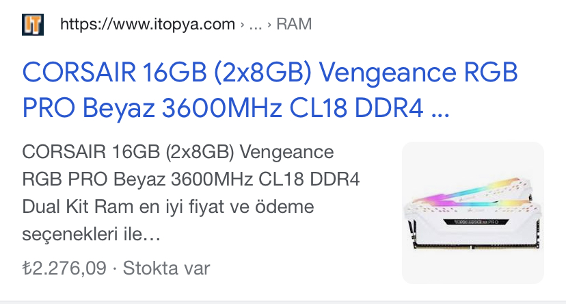Select the RAM breadcrumb item
Screen dimensions: 566x304
click(294, 24)
